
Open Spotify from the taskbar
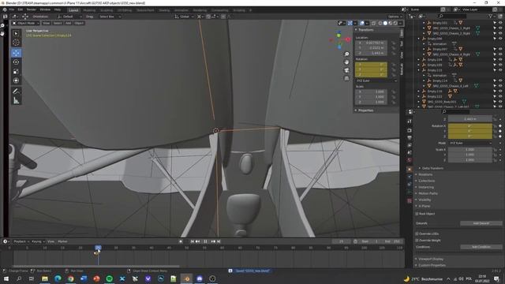[109, 278]
